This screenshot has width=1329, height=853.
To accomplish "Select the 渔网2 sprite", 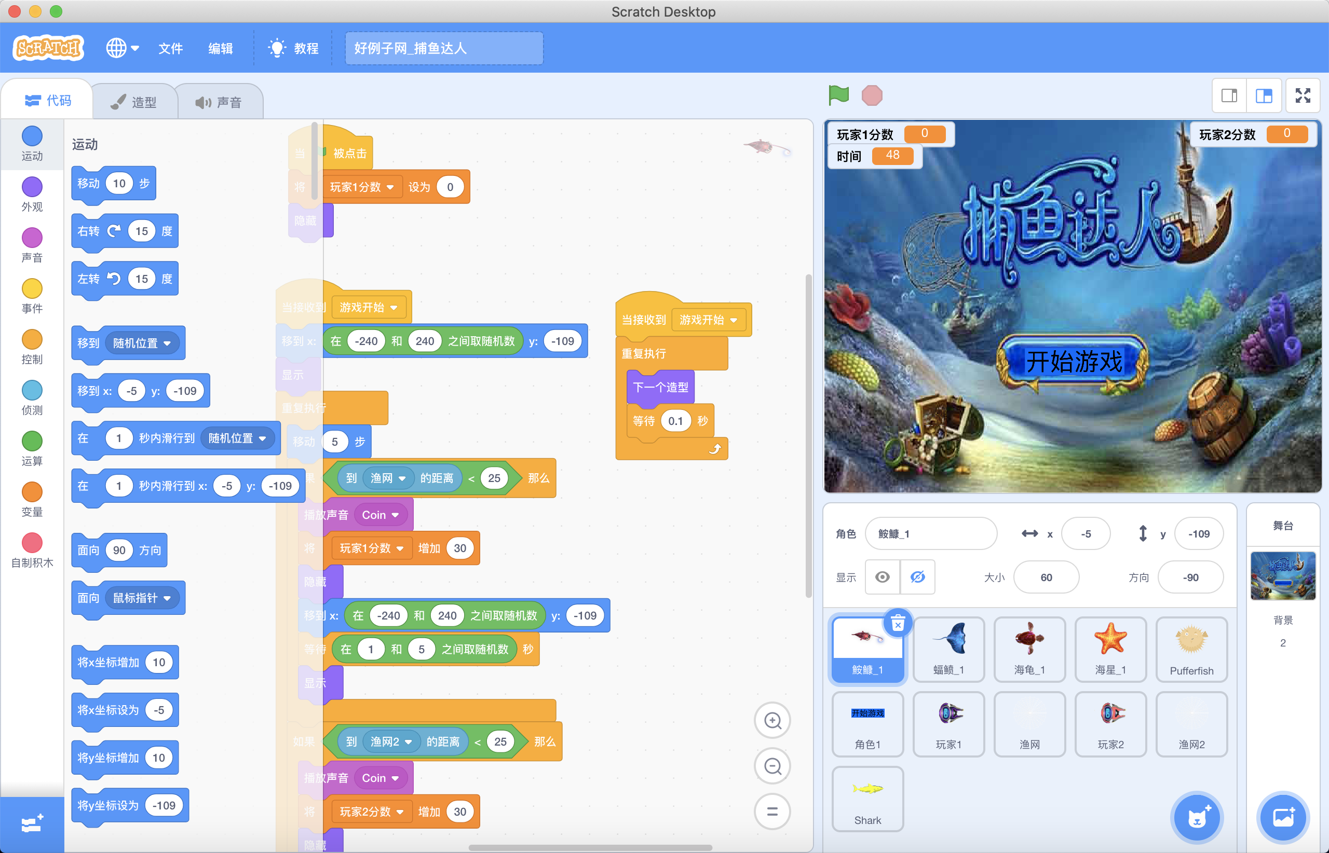I will coord(1191,724).
